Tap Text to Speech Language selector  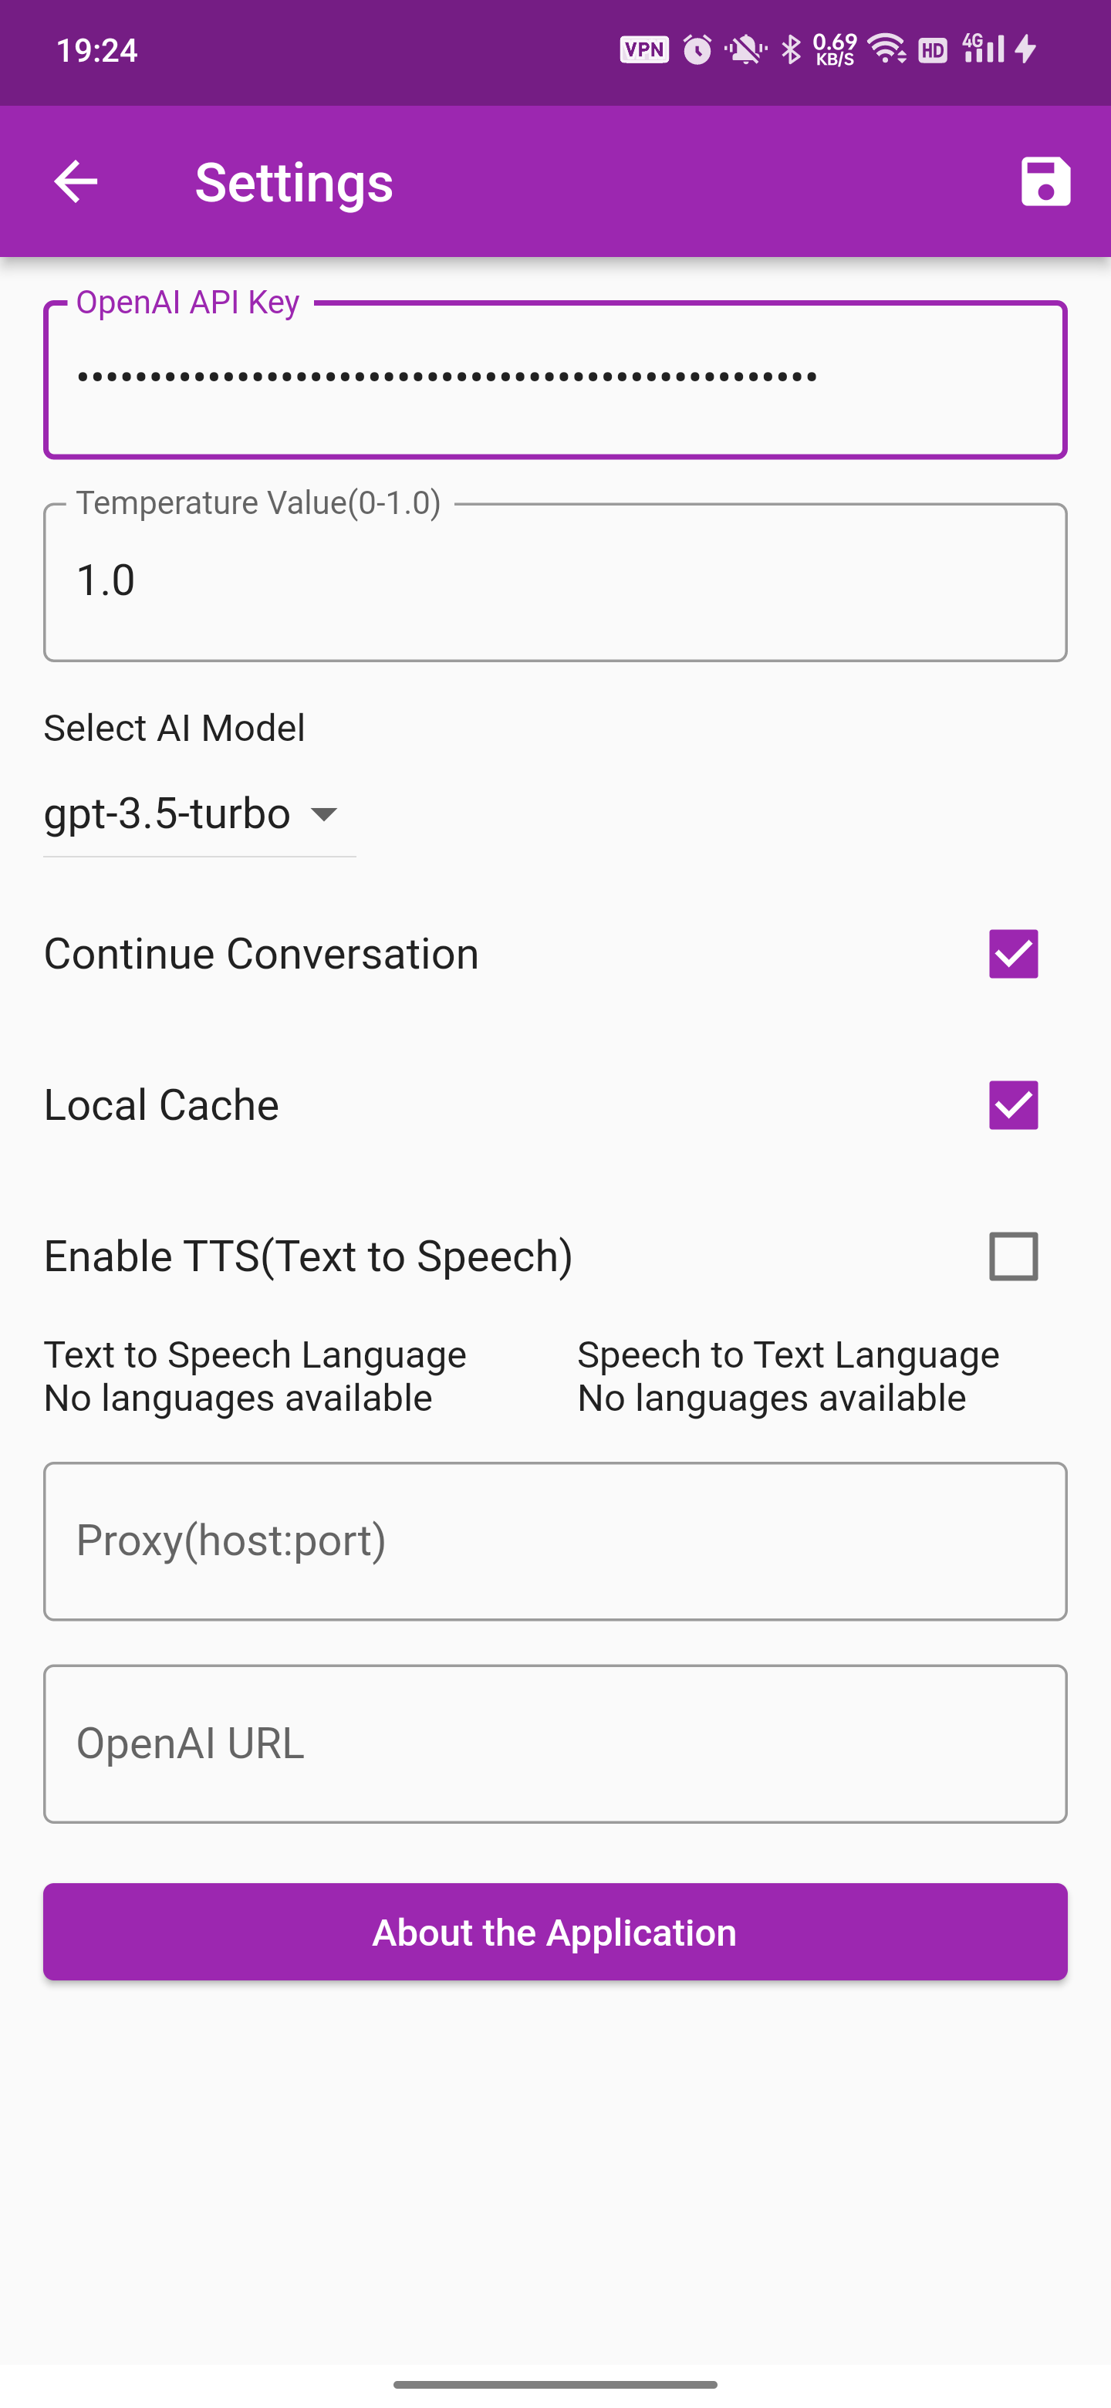[255, 1376]
